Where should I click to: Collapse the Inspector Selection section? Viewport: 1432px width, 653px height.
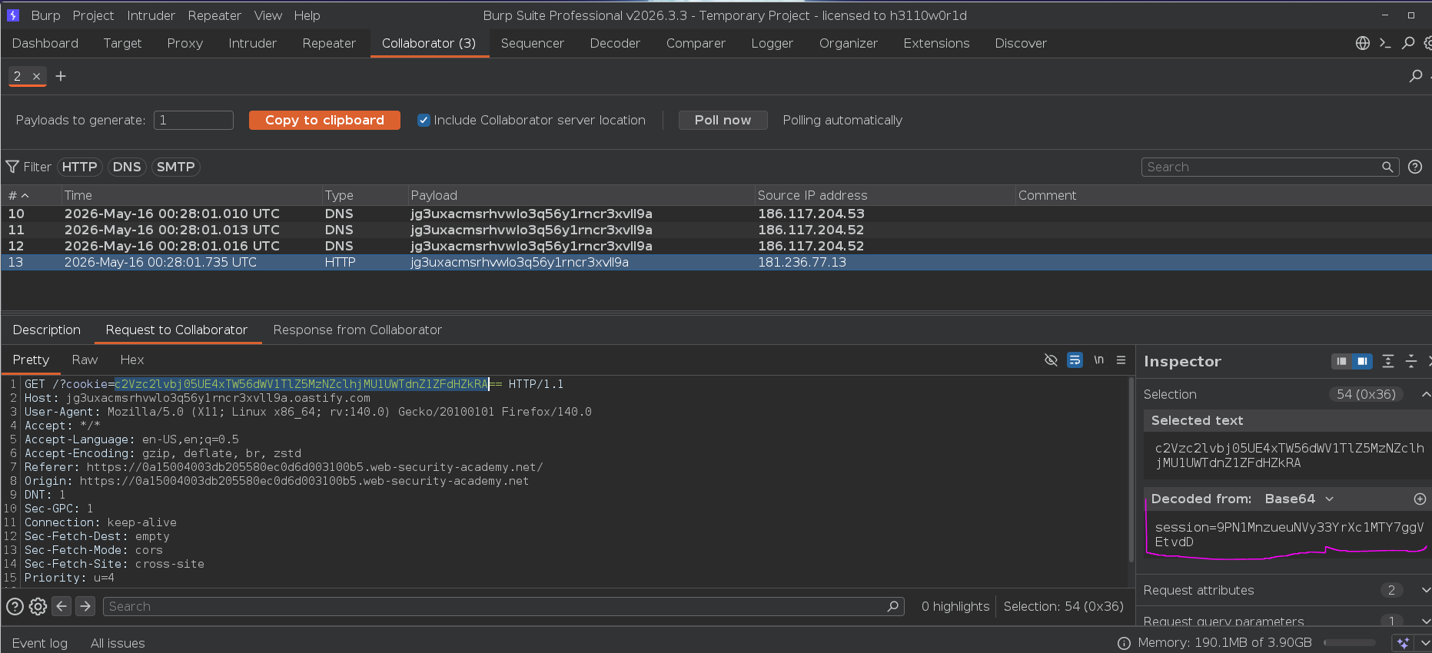coord(1426,394)
